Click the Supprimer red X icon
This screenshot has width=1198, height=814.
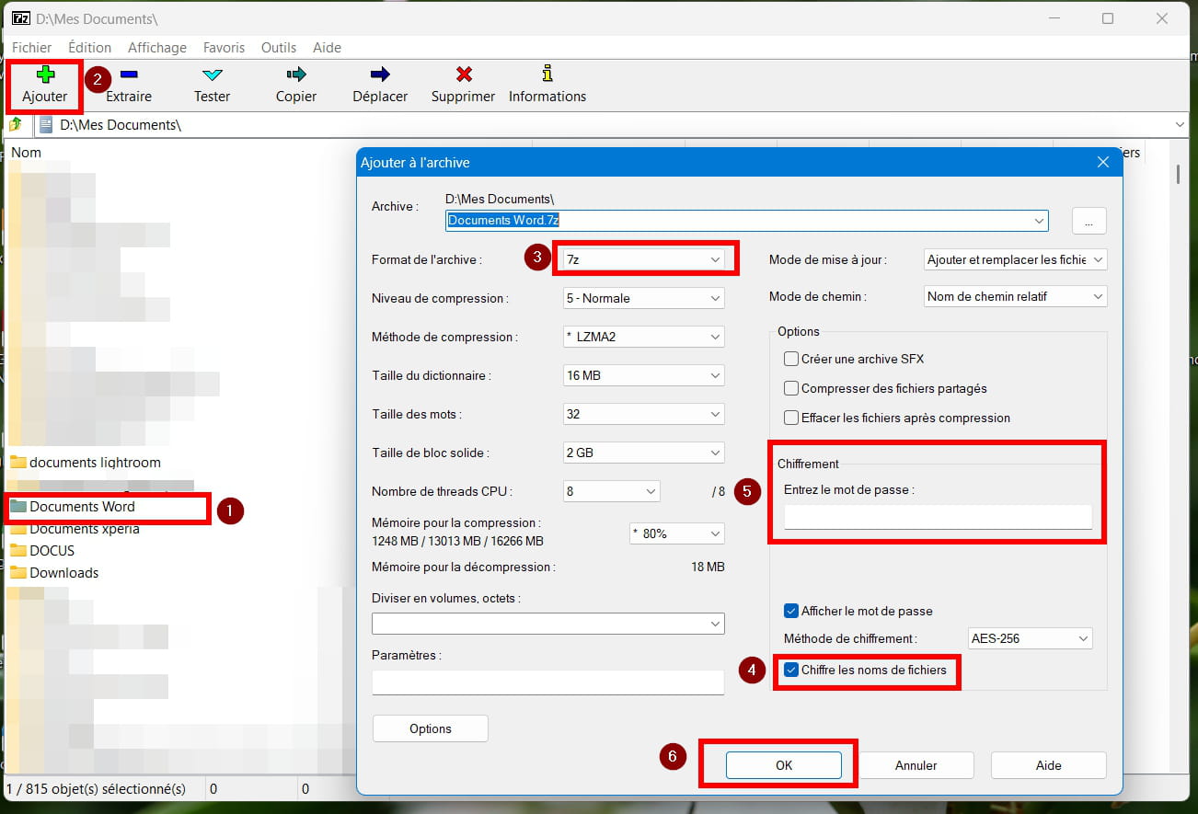tap(464, 75)
